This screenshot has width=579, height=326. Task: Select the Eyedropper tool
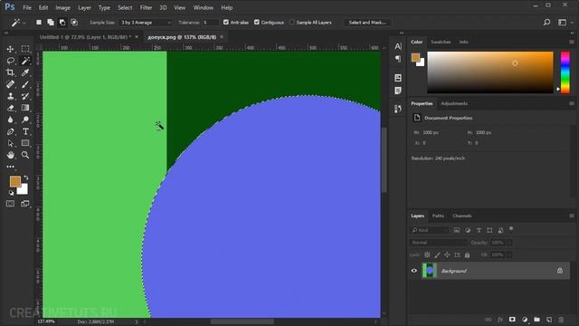[x=25, y=72]
